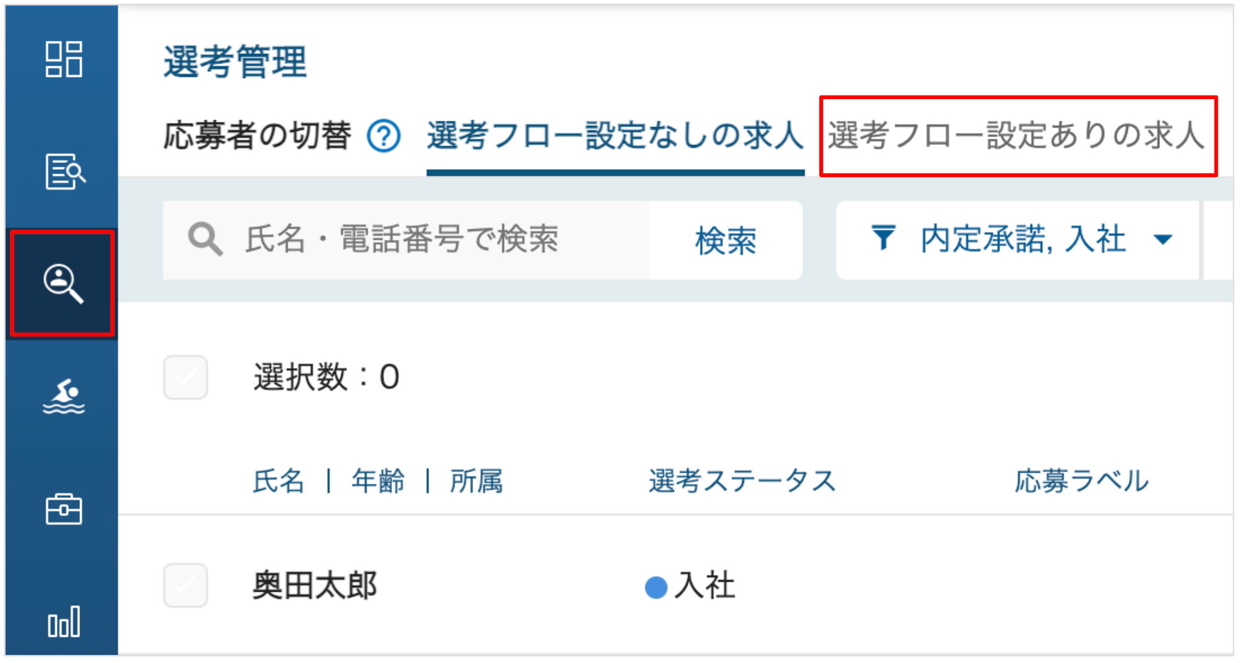1240x663 pixels.
Task: Click the 検索 search button
Action: point(725,240)
